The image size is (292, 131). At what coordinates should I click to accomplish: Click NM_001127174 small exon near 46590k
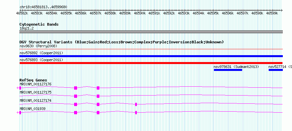pos(136,104)
